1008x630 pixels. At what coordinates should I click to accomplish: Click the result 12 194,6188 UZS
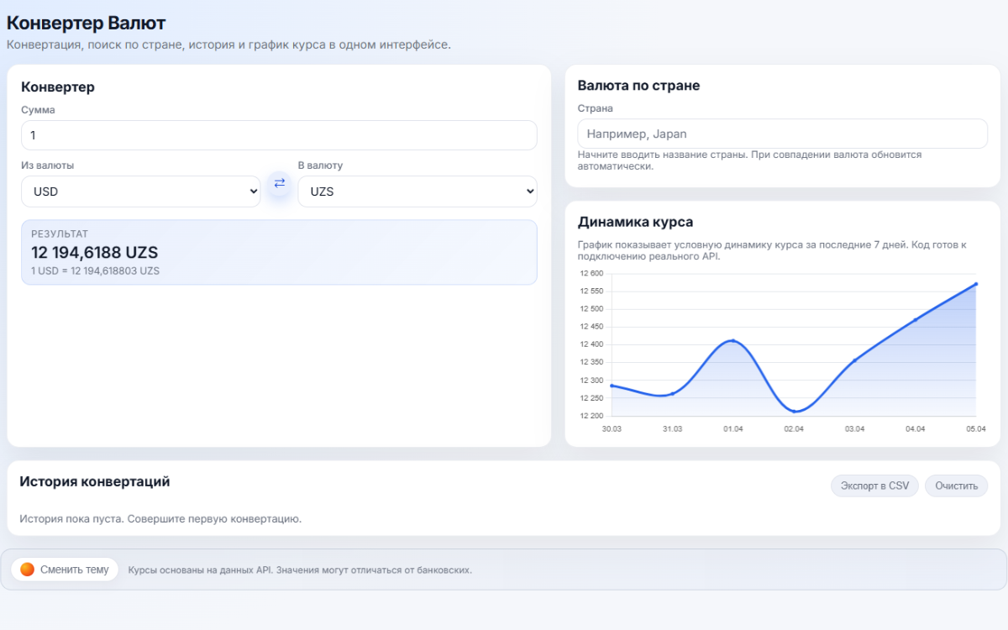click(95, 253)
